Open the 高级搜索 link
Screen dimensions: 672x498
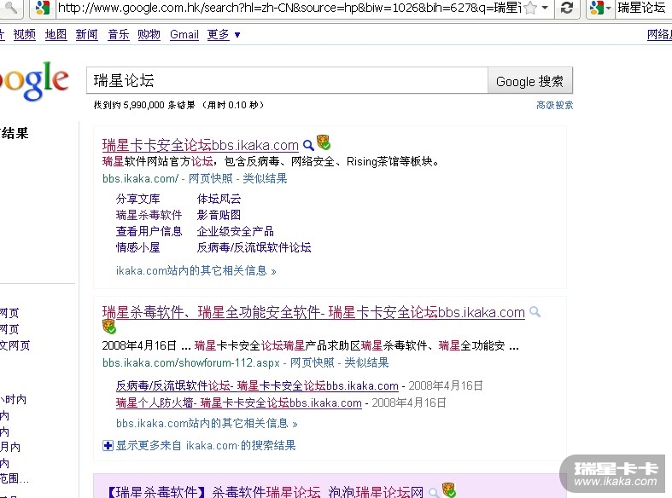pyautogui.click(x=554, y=105)
